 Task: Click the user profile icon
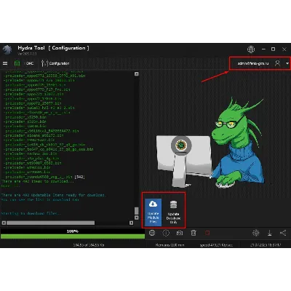[277, 63]
